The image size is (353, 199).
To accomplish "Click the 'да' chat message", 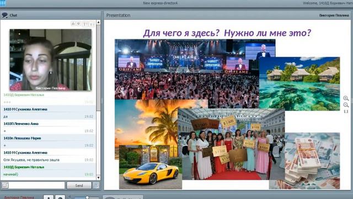I will [x=6, y=117].
